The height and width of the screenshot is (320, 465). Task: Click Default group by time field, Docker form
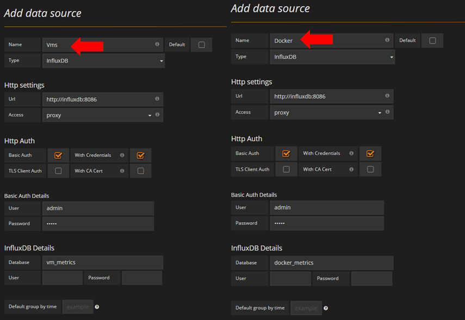[306, 308]
